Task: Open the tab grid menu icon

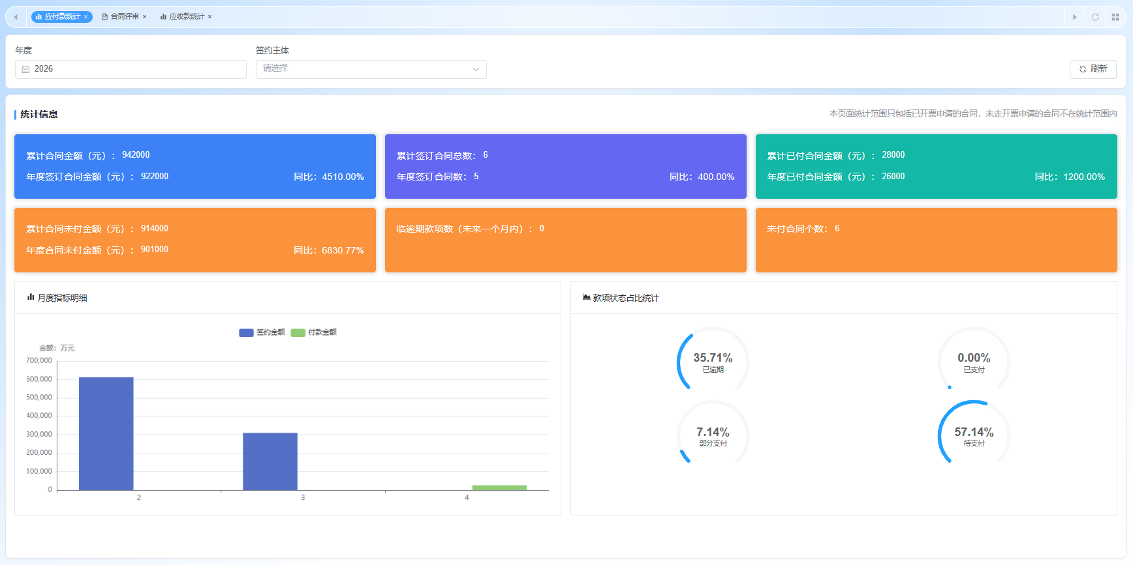Action: point(1115,17)
